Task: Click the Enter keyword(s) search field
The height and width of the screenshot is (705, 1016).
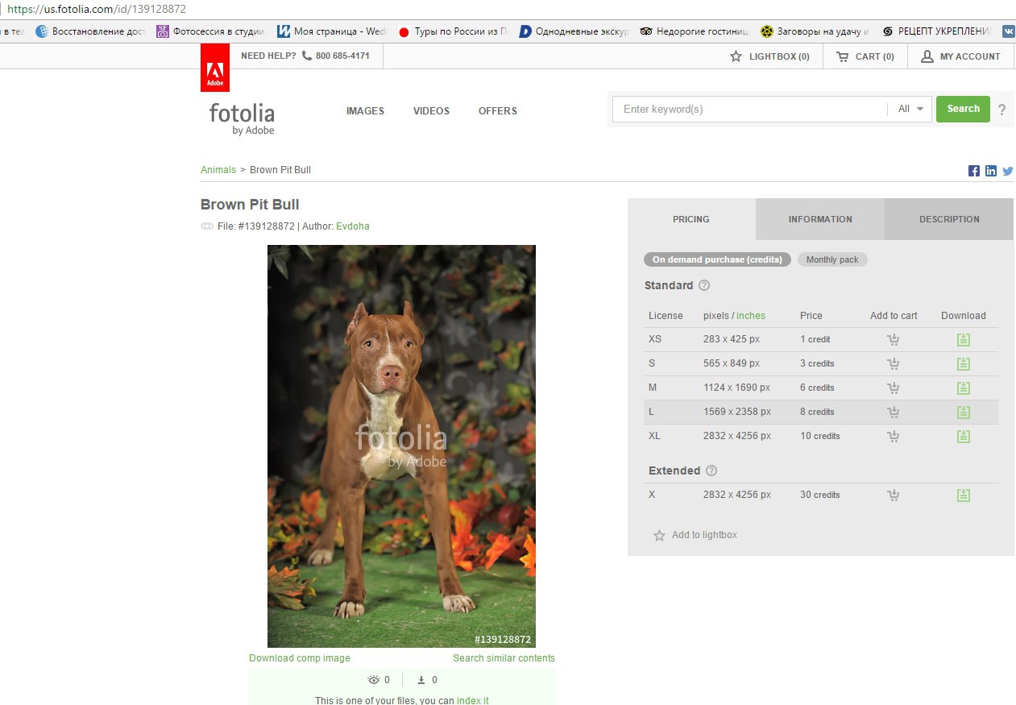Action: 749,110
